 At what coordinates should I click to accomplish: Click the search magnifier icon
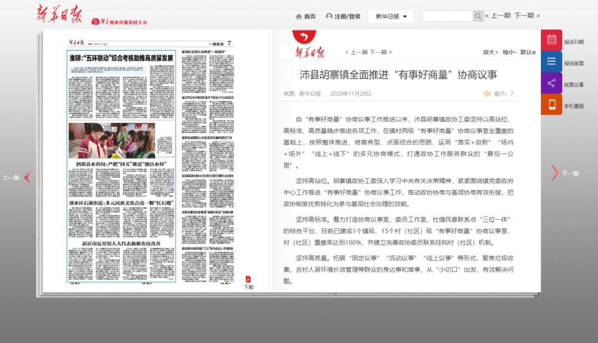click(x=478, y=16)
